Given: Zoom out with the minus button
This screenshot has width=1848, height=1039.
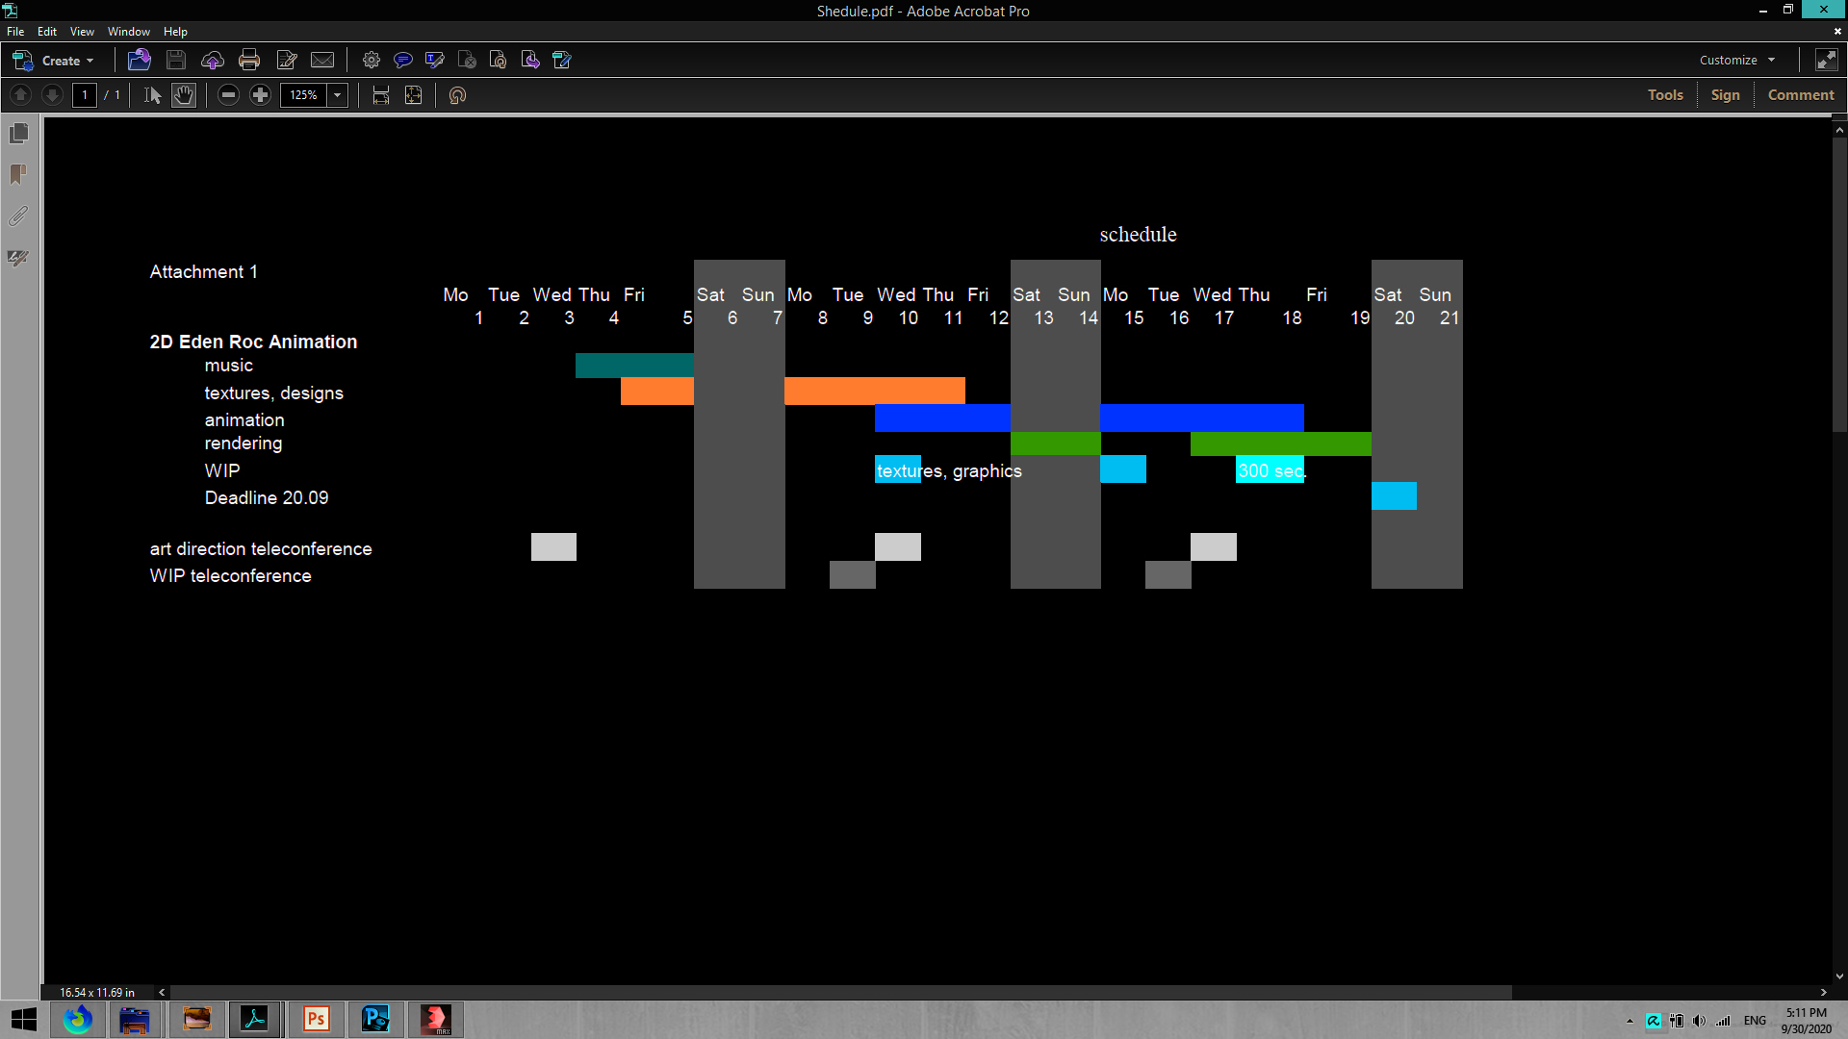Looking at the screenshot, I should coord(228,95).
